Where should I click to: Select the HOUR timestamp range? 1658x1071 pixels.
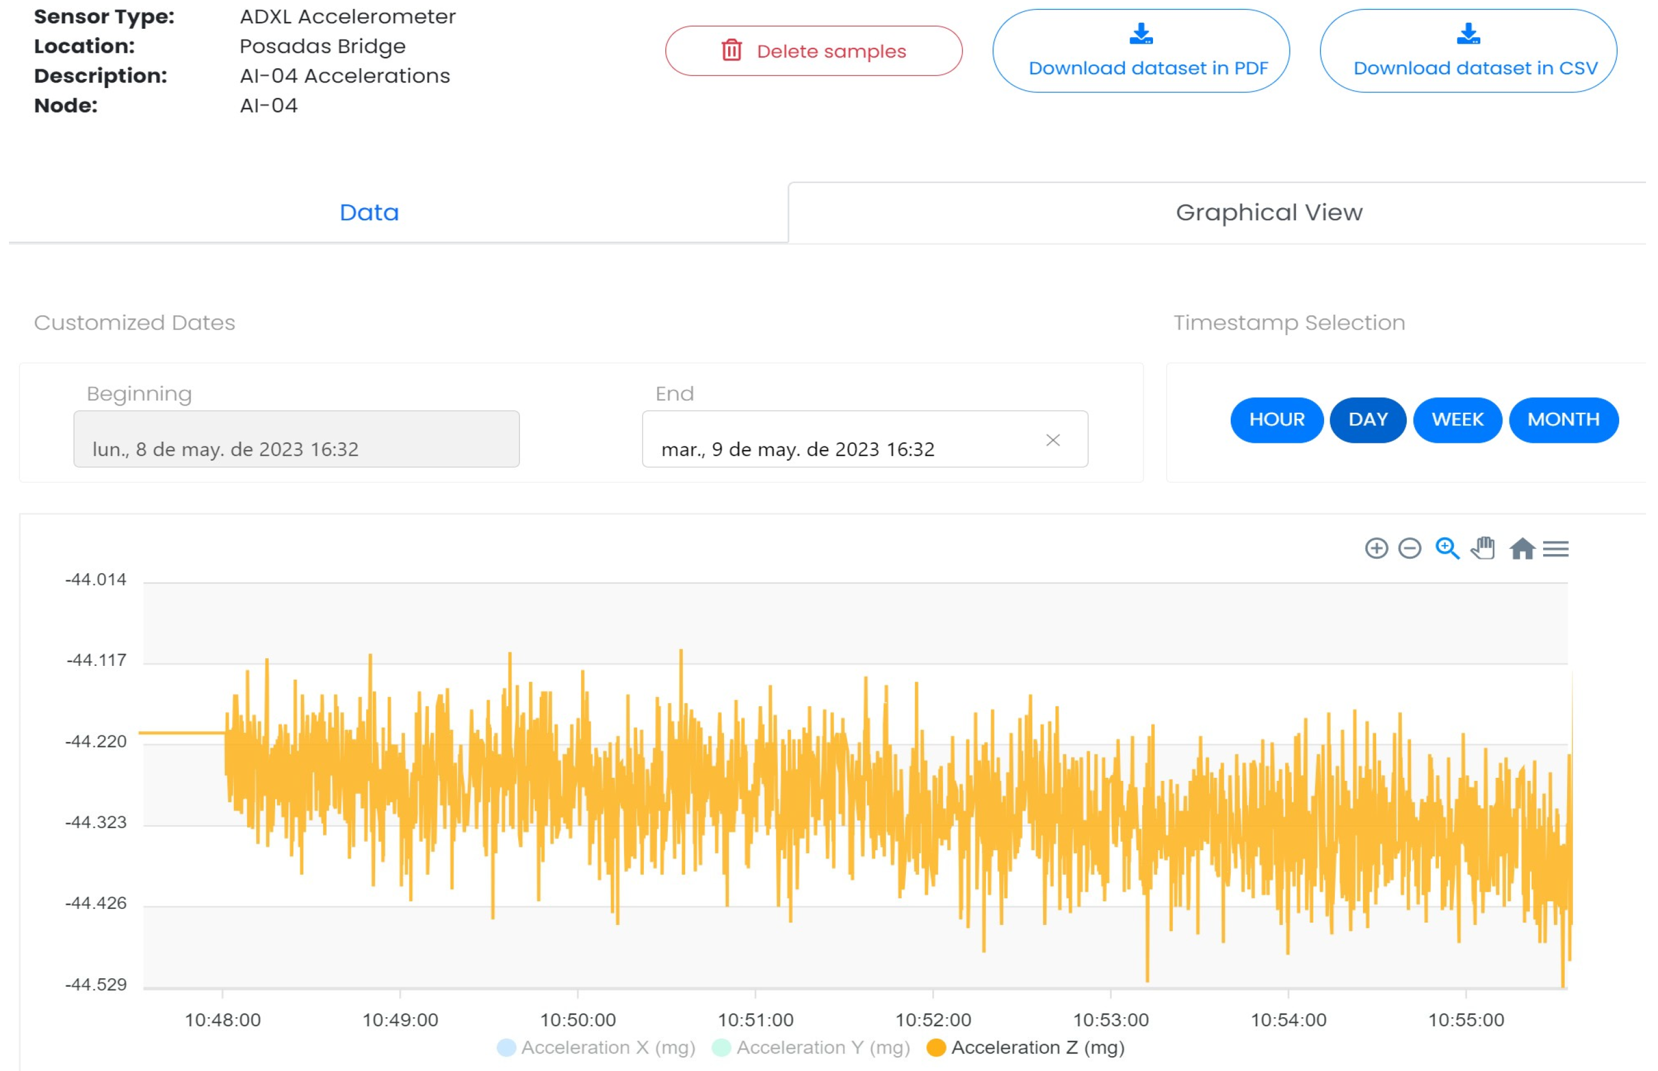click(1277, 419)
